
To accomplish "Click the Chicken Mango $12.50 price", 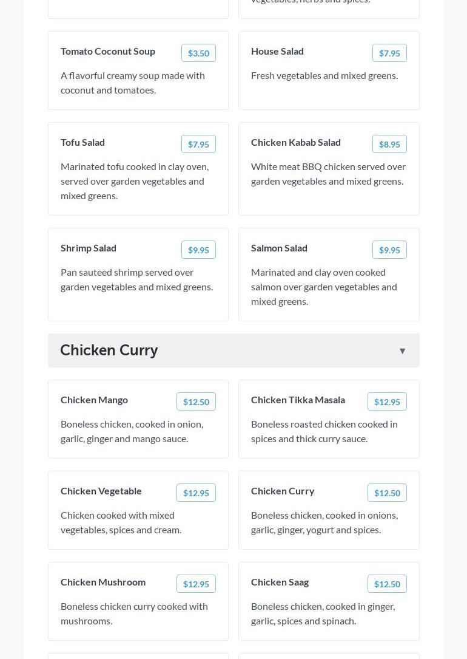I will (x=196, y=402).
